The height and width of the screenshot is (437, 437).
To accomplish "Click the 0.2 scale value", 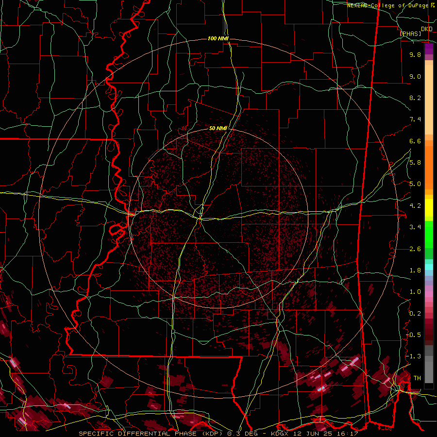I will pyautogui.click(x=415, y=314).
